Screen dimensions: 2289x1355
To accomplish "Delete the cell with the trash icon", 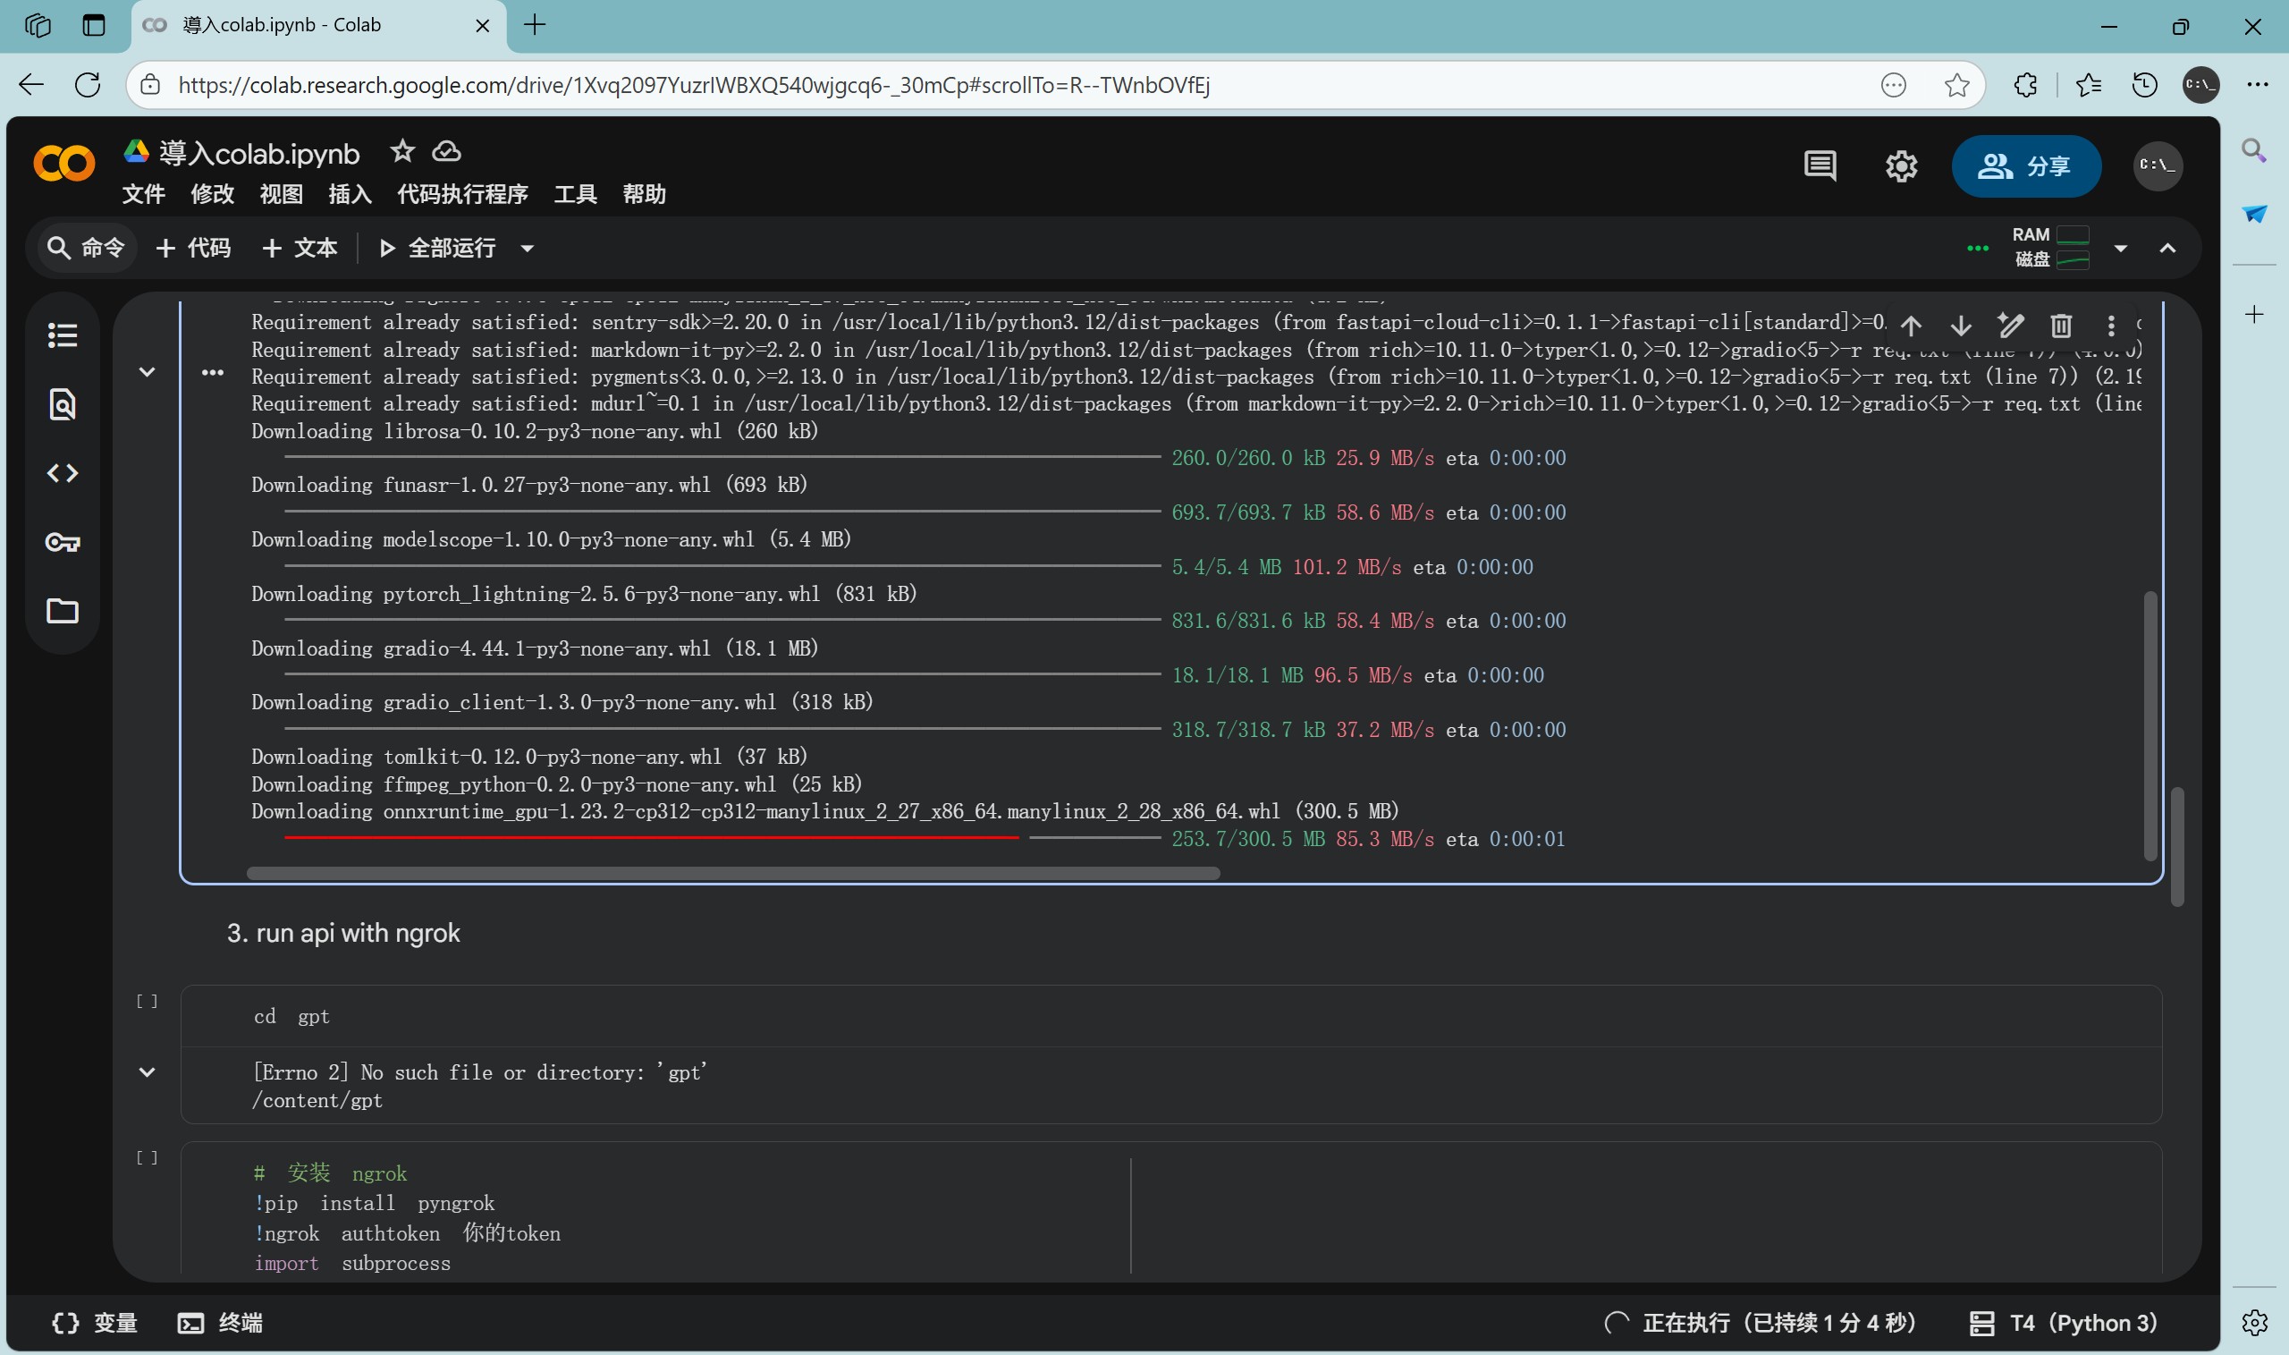I will pyautogui.click(x=2060, y=326).
